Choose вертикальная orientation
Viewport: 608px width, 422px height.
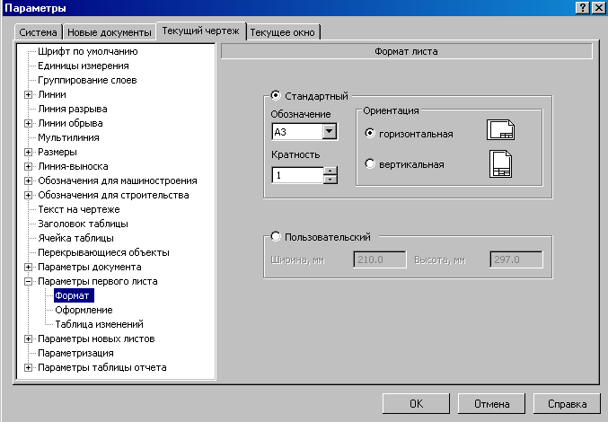[370, 163]
